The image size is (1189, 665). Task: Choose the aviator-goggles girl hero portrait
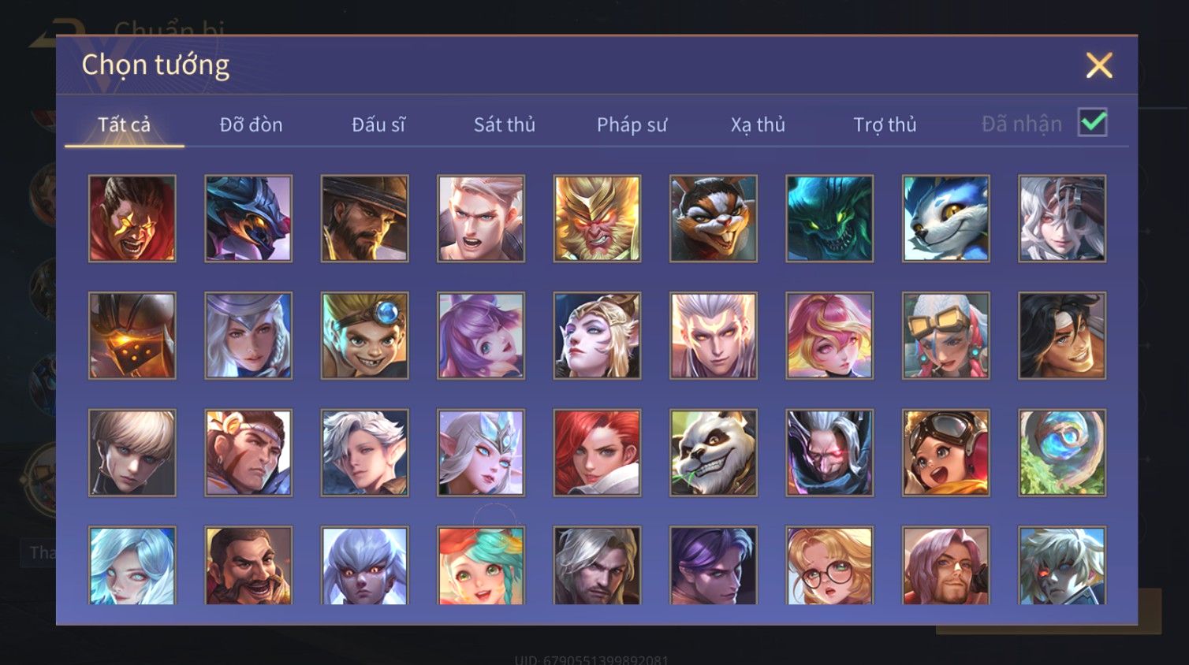(946, 452)
